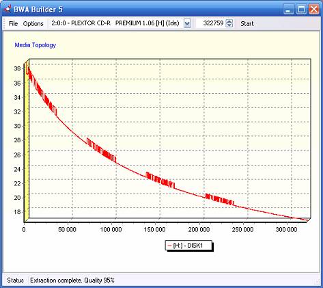Increase the 322759 sector value with up arrow
The image size is (323, 288).
[x=229, y=21]
